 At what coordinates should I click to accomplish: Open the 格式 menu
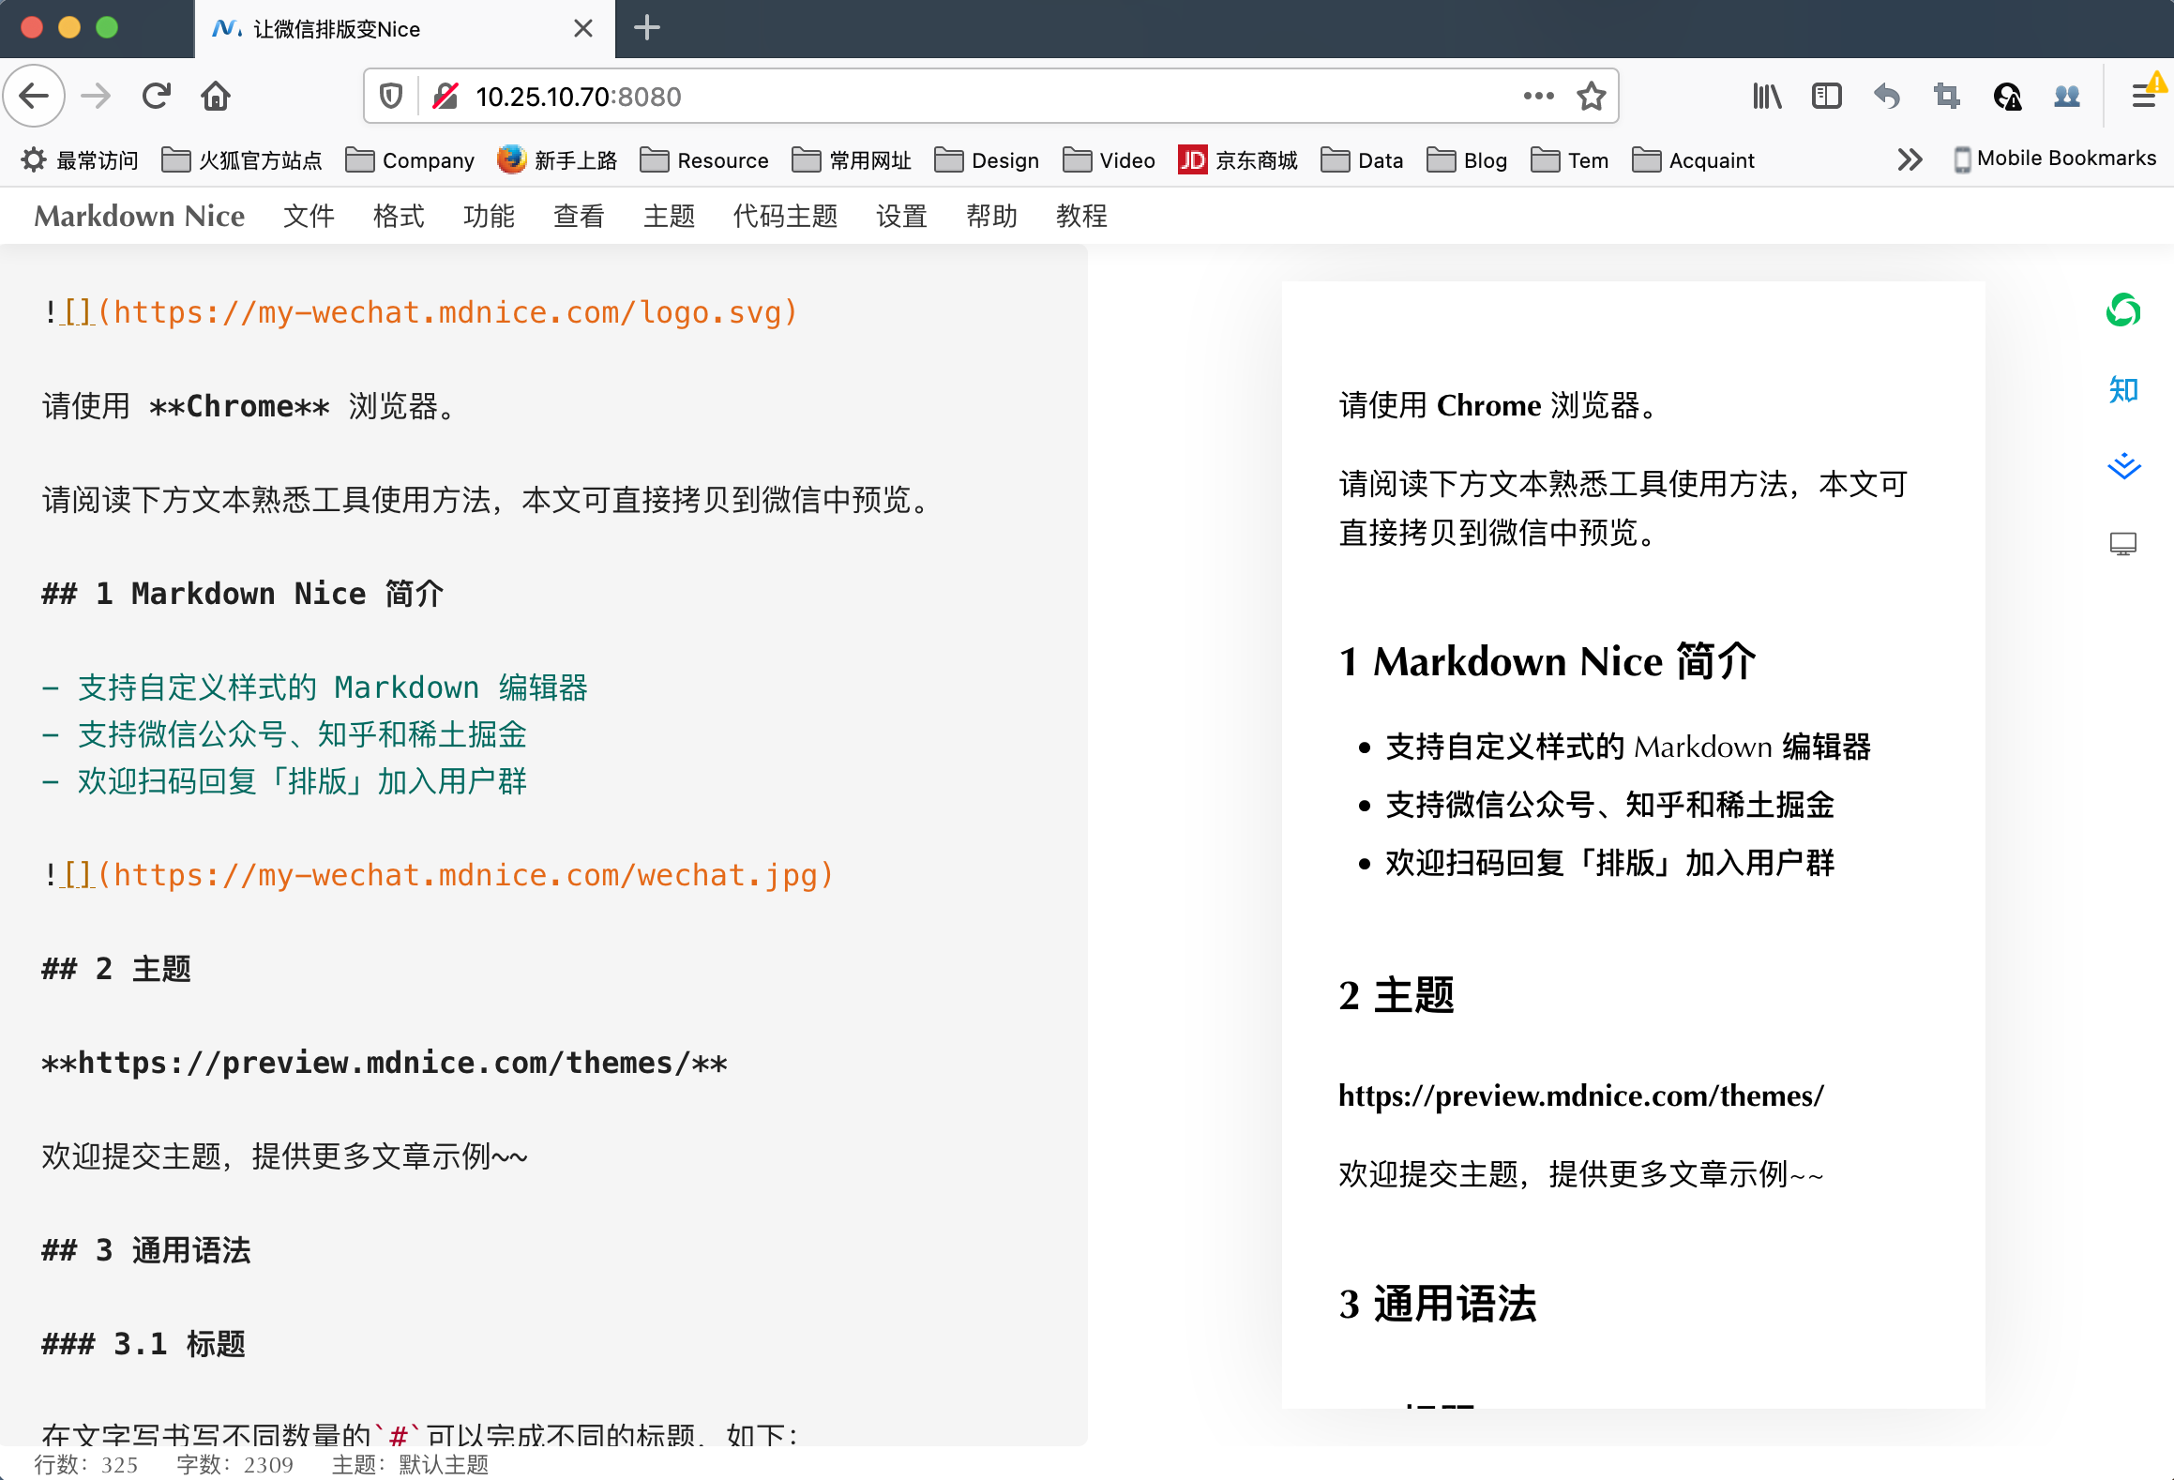[x=399, y=216]
